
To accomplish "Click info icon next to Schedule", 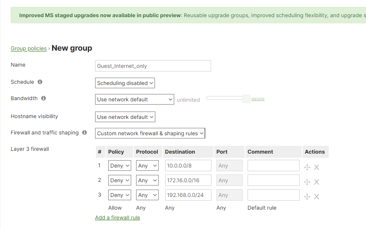I will pos(40,82).
